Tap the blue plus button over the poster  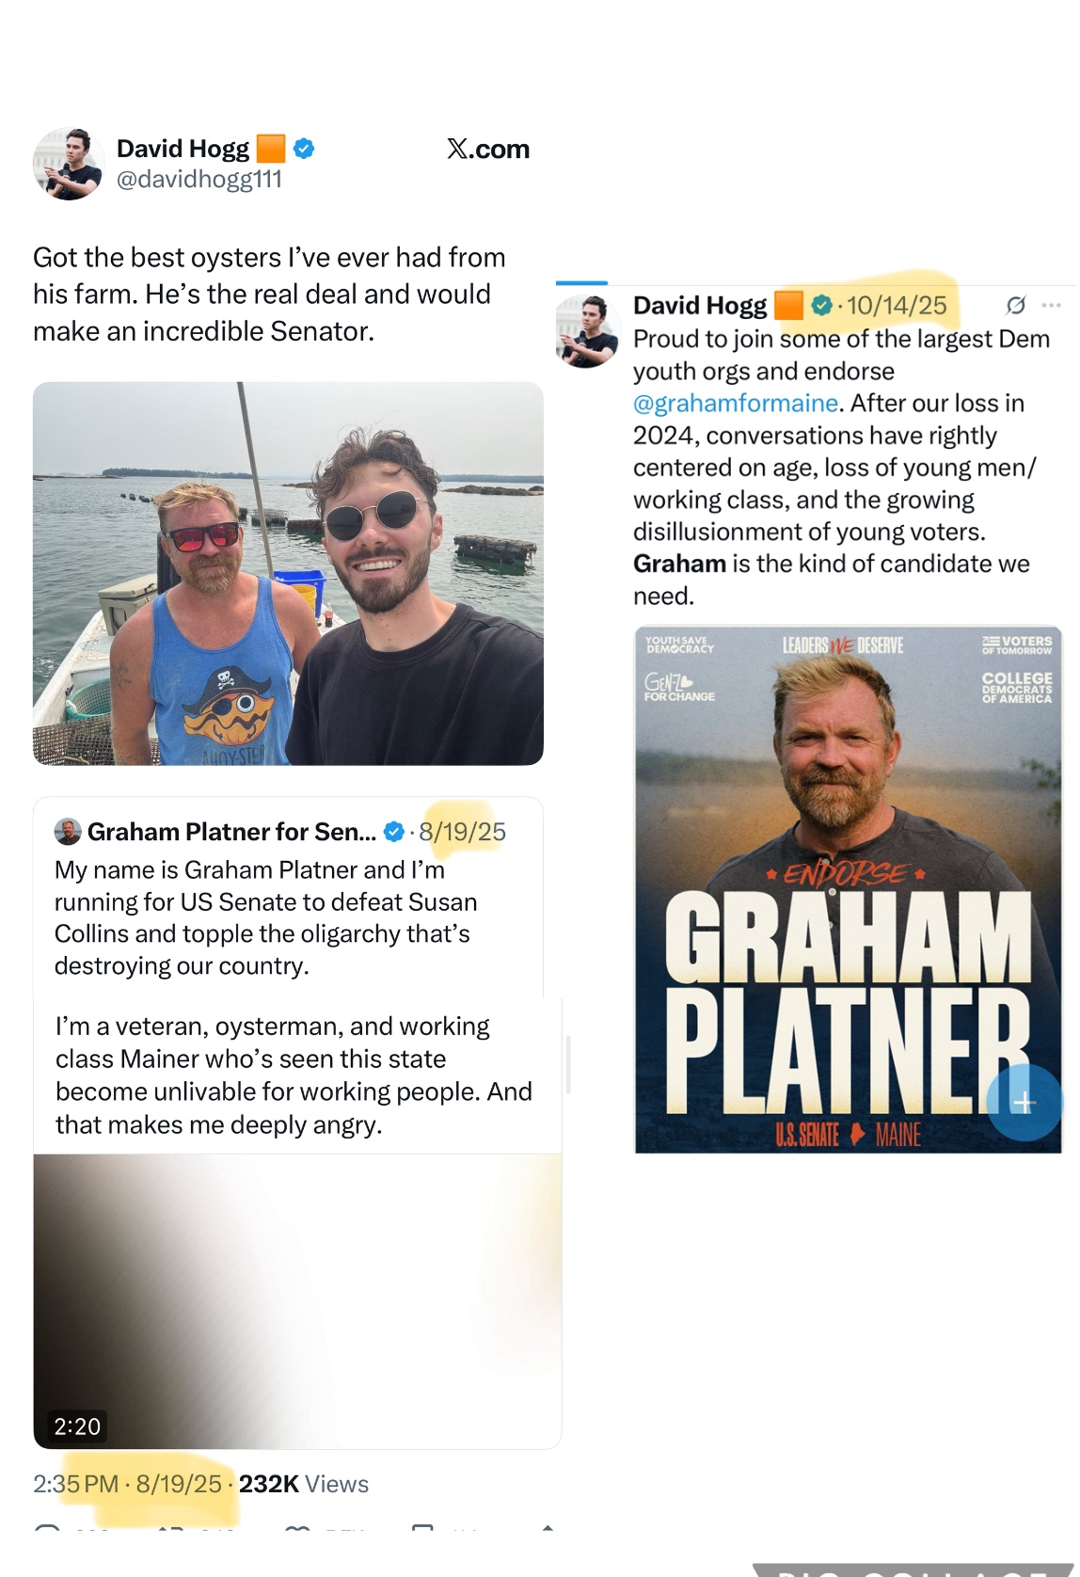pyautogui.click(x=1024, y=1102)
